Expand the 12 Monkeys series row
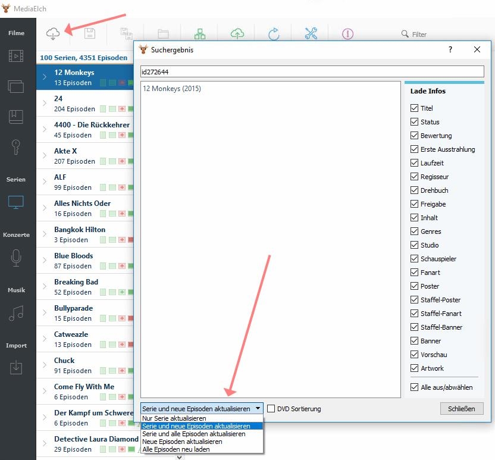The height and width of the screenshot is (460, 495). click(45, 77)
